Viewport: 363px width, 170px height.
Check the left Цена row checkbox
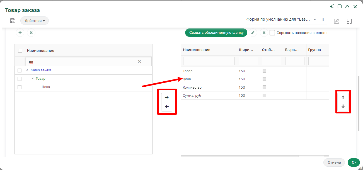click(x=20, y=87)
